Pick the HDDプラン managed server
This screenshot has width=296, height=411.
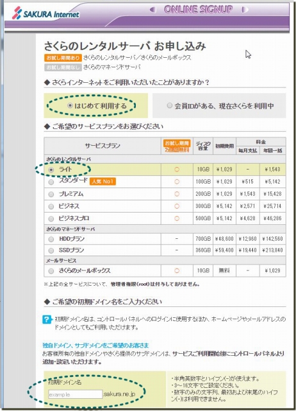pyautogui.click(x=51, y=239)
